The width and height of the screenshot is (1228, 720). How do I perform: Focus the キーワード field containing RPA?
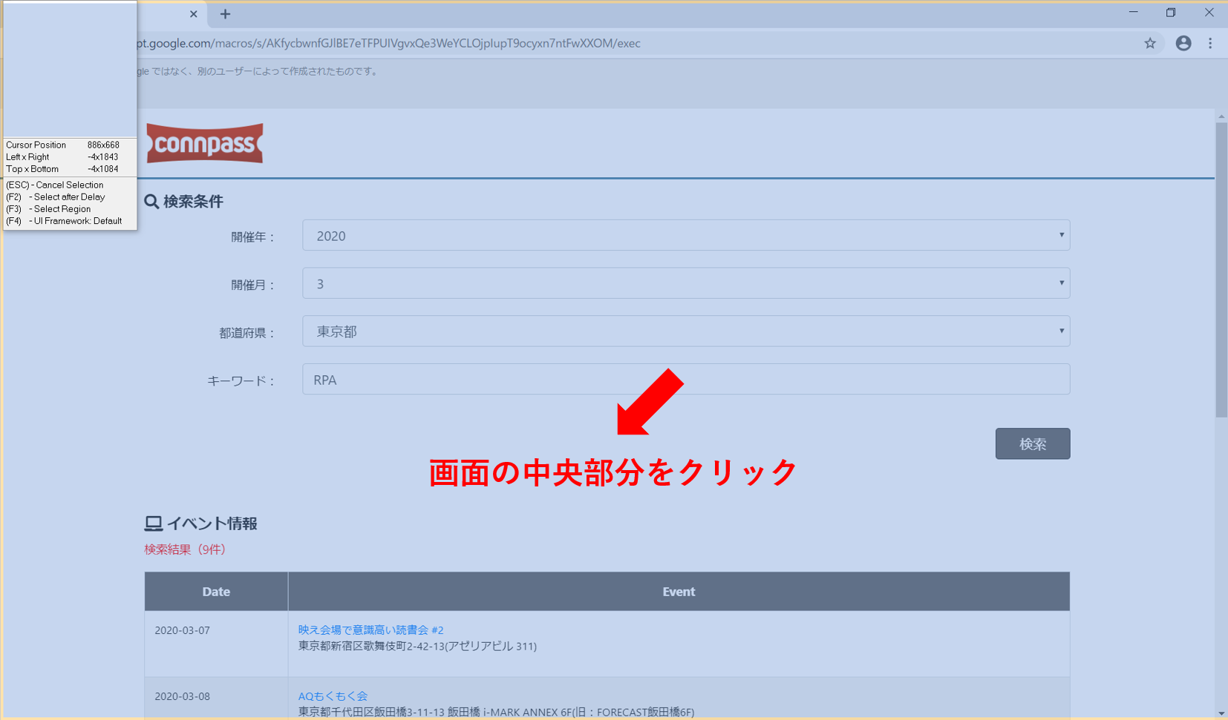[x=685, y=380]
